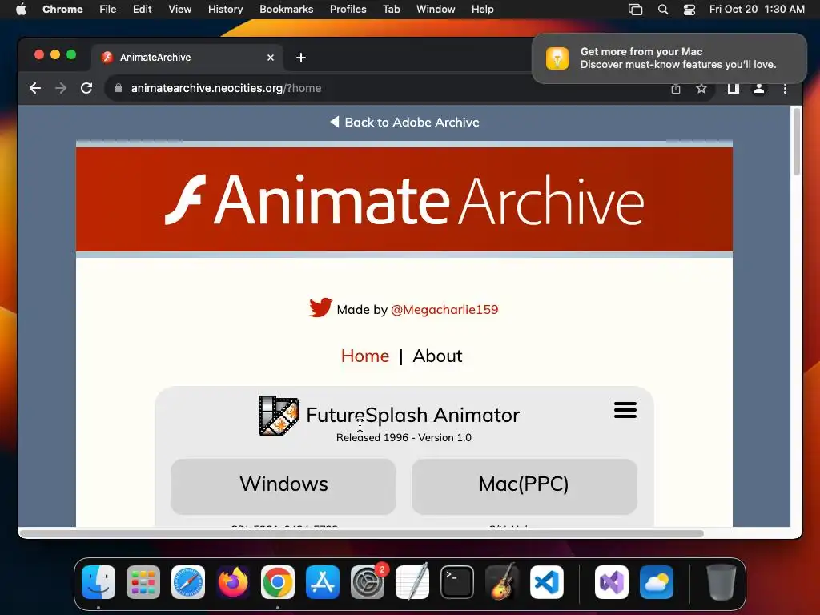Screen dimensions: 820x615
Task: Open the Profiles menu
Action: click(x=348, y=9)
